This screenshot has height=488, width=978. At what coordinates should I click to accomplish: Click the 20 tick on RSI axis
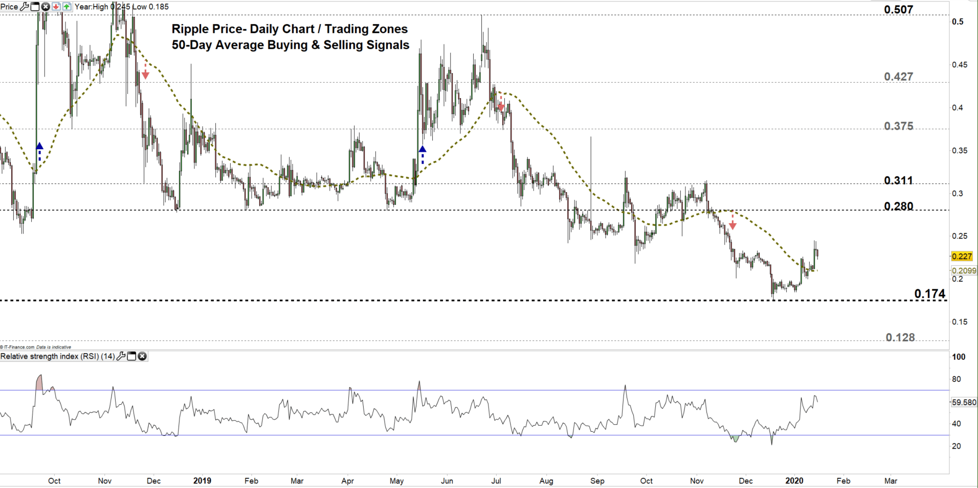(x=957, y=446)
